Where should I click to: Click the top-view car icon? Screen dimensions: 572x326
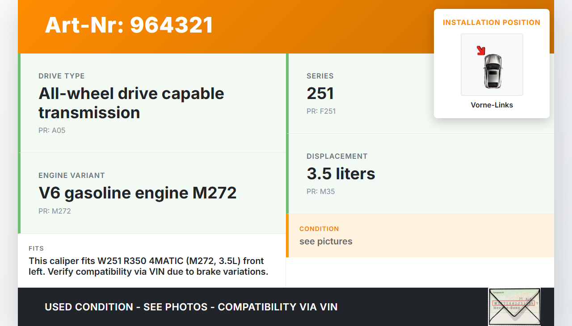tap(492, 71)
